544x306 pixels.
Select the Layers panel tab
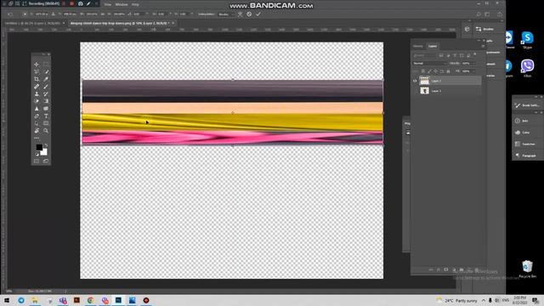point(433,46)
